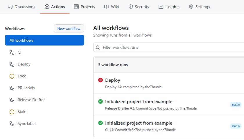244x140 pixels.
Task: Open the Discussions tab
Action: pos(21,7)
